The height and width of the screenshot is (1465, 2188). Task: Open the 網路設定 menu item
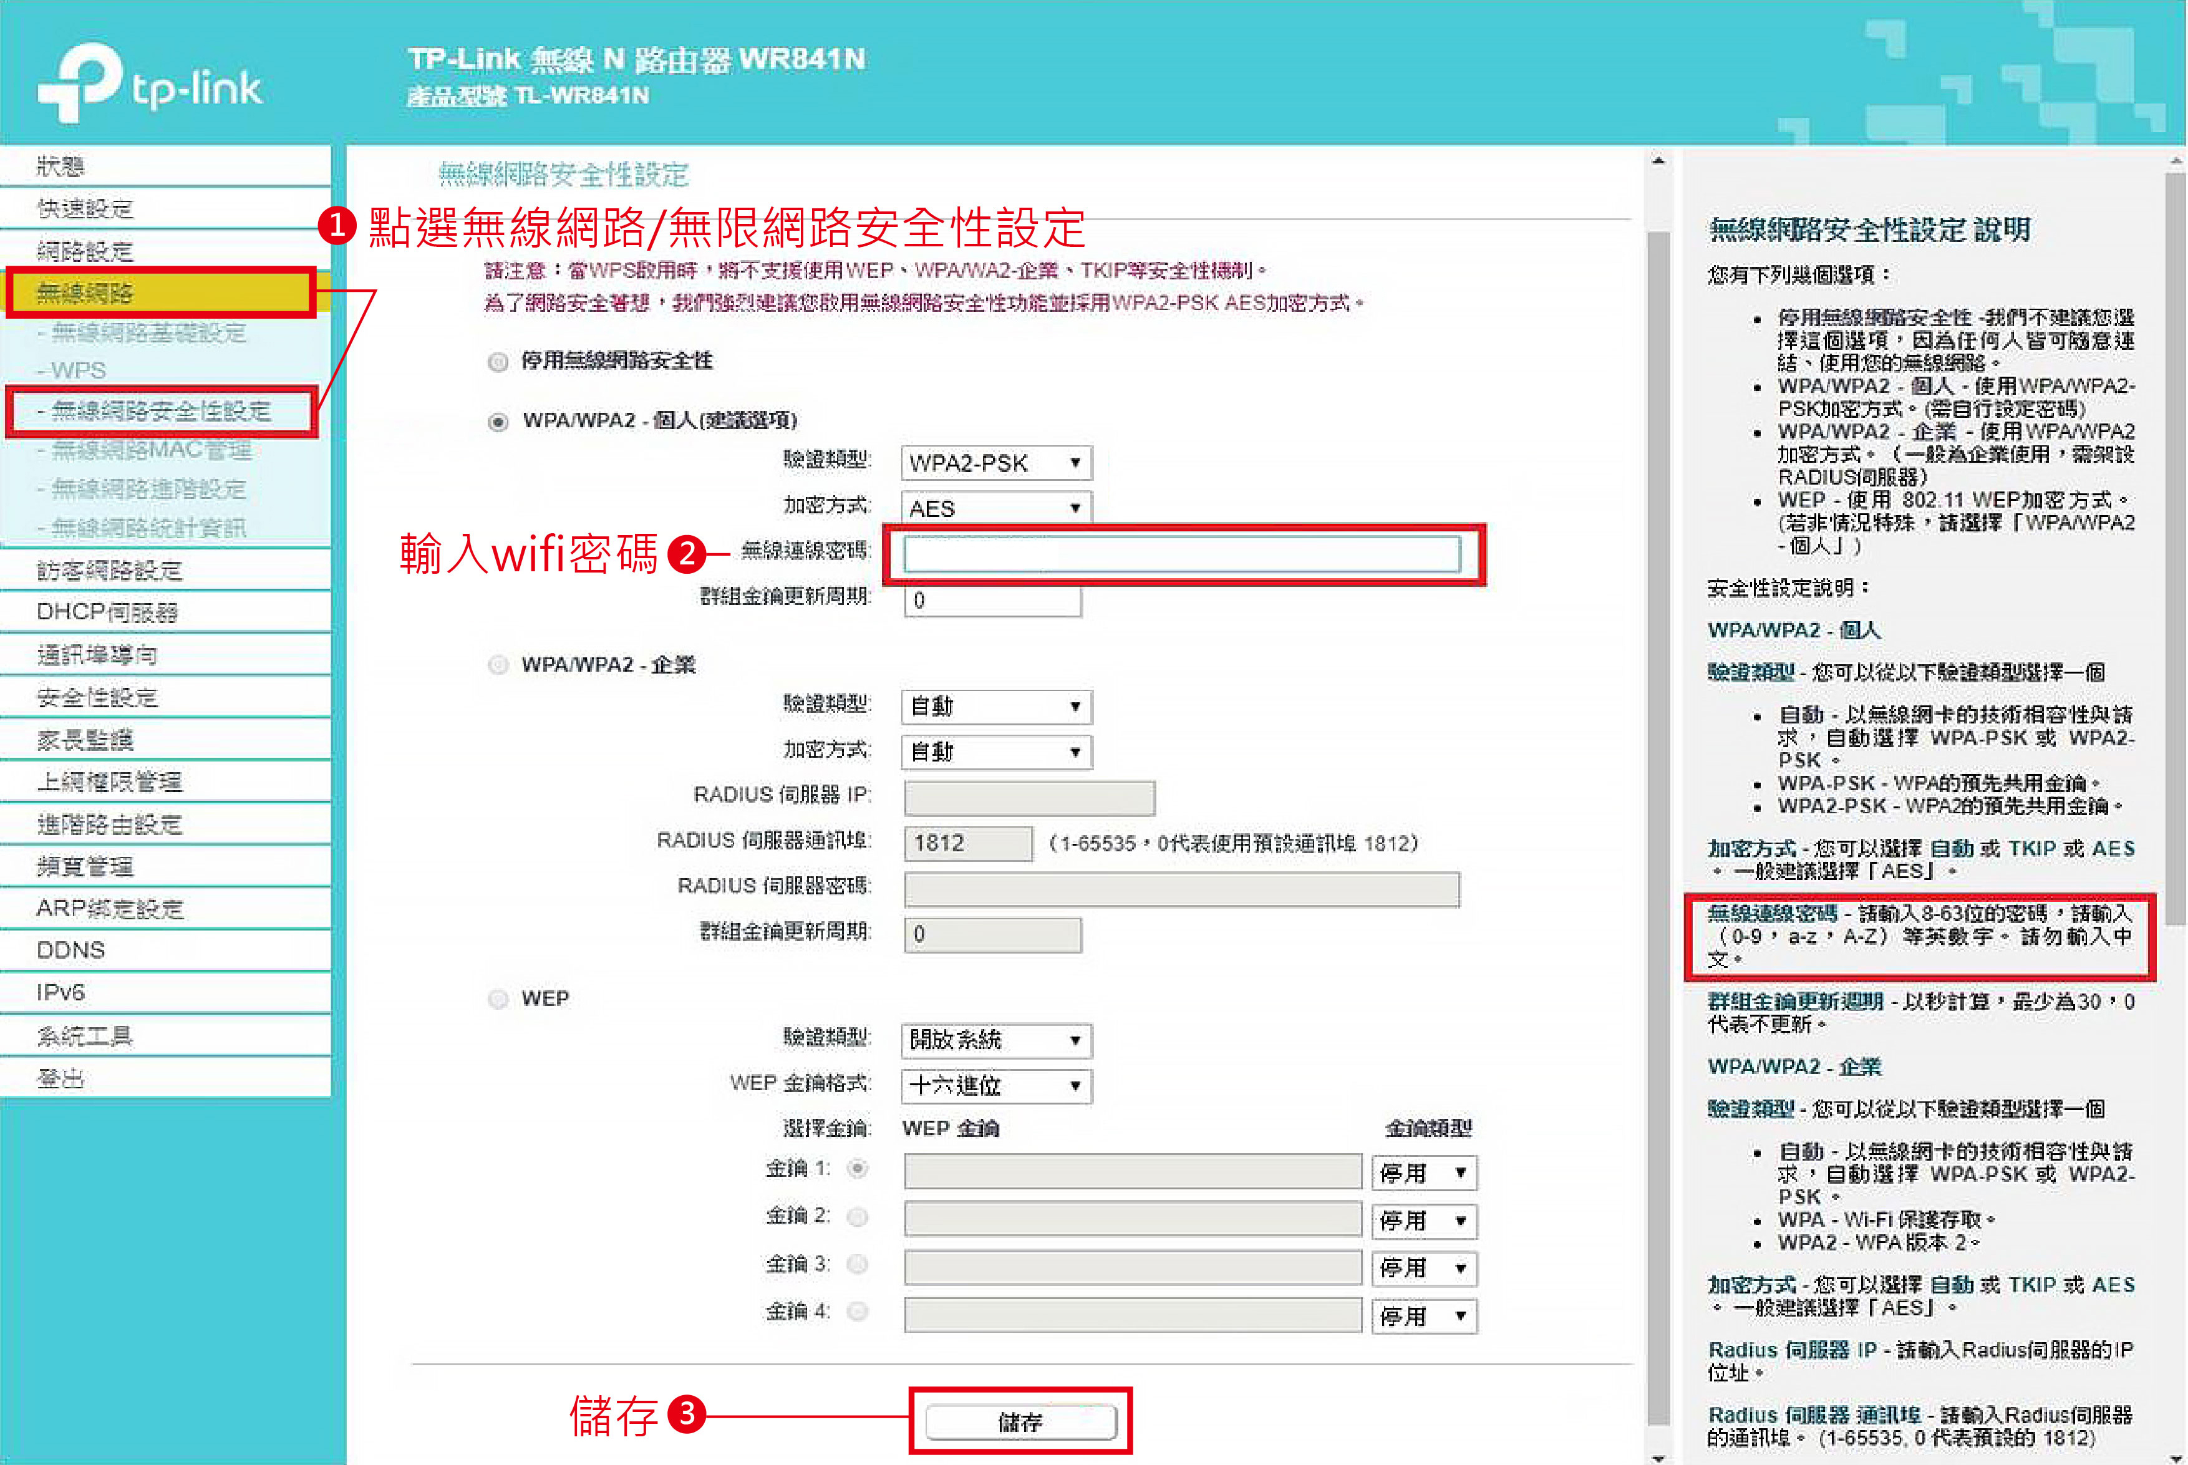click(165, 250)
